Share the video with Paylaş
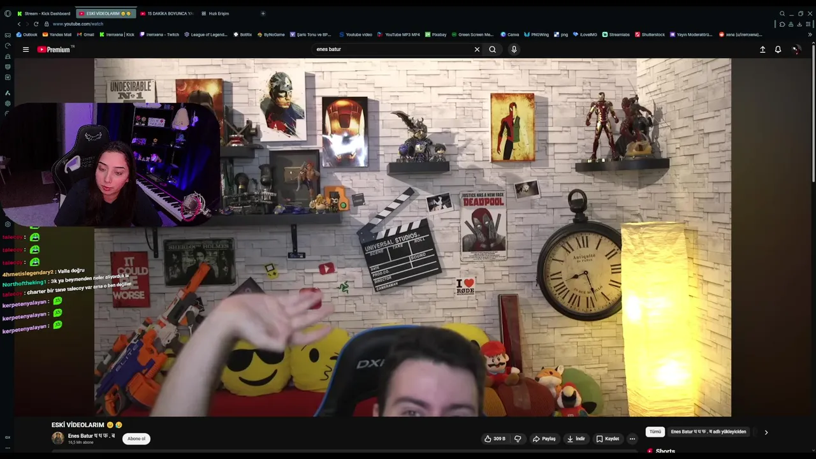This screenshot has width=816, height=459. tap(544, 439)
